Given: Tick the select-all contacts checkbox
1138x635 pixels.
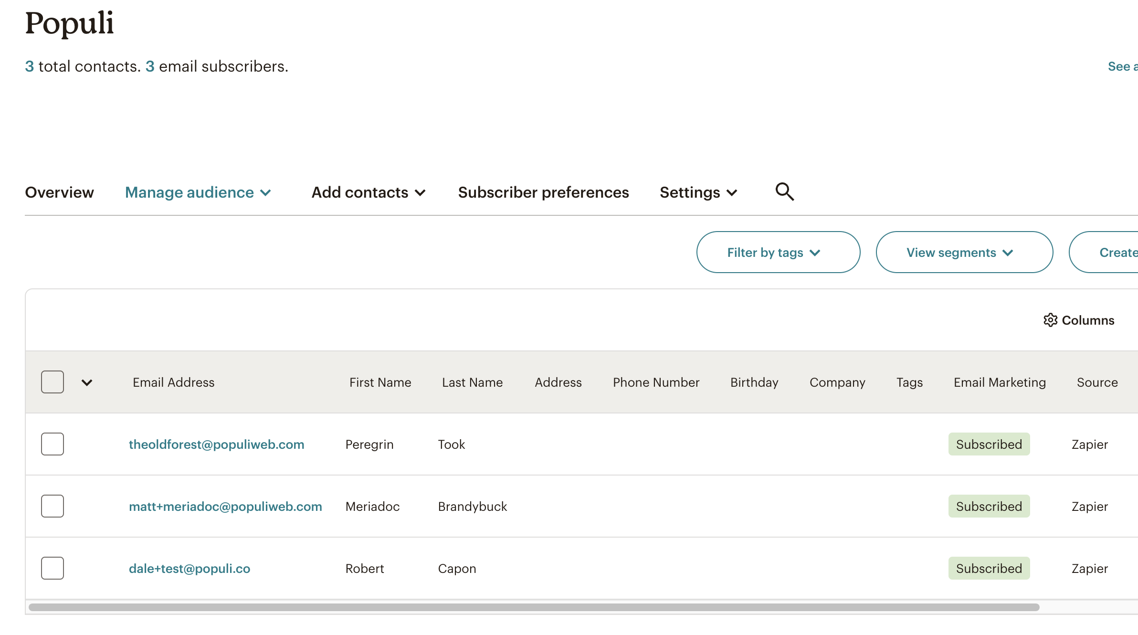Looking at the screenshot, I should (53, 382).
